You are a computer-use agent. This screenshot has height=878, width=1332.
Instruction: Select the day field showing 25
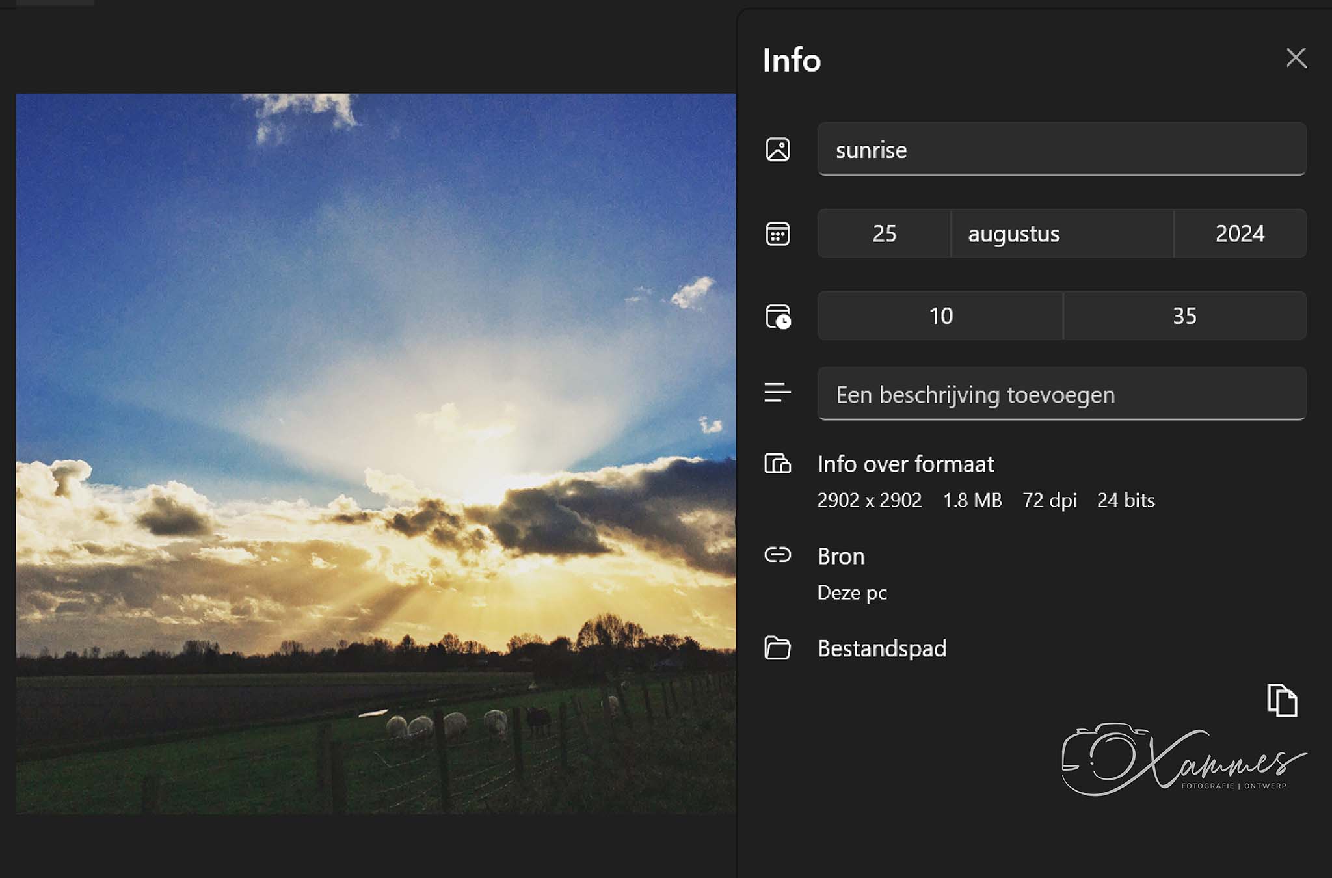point(883,233)
